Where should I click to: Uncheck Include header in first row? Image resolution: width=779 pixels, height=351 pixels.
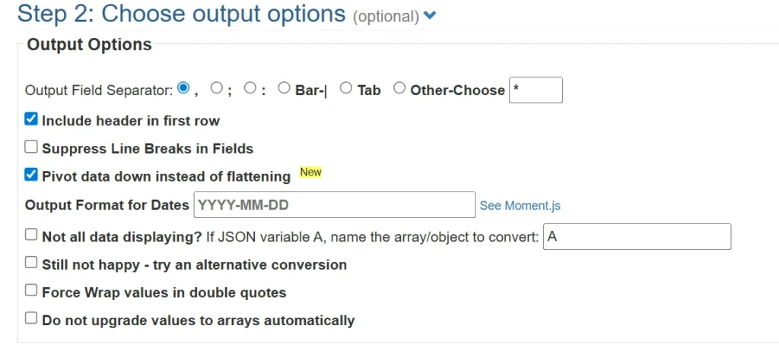(x=31, y=119)
